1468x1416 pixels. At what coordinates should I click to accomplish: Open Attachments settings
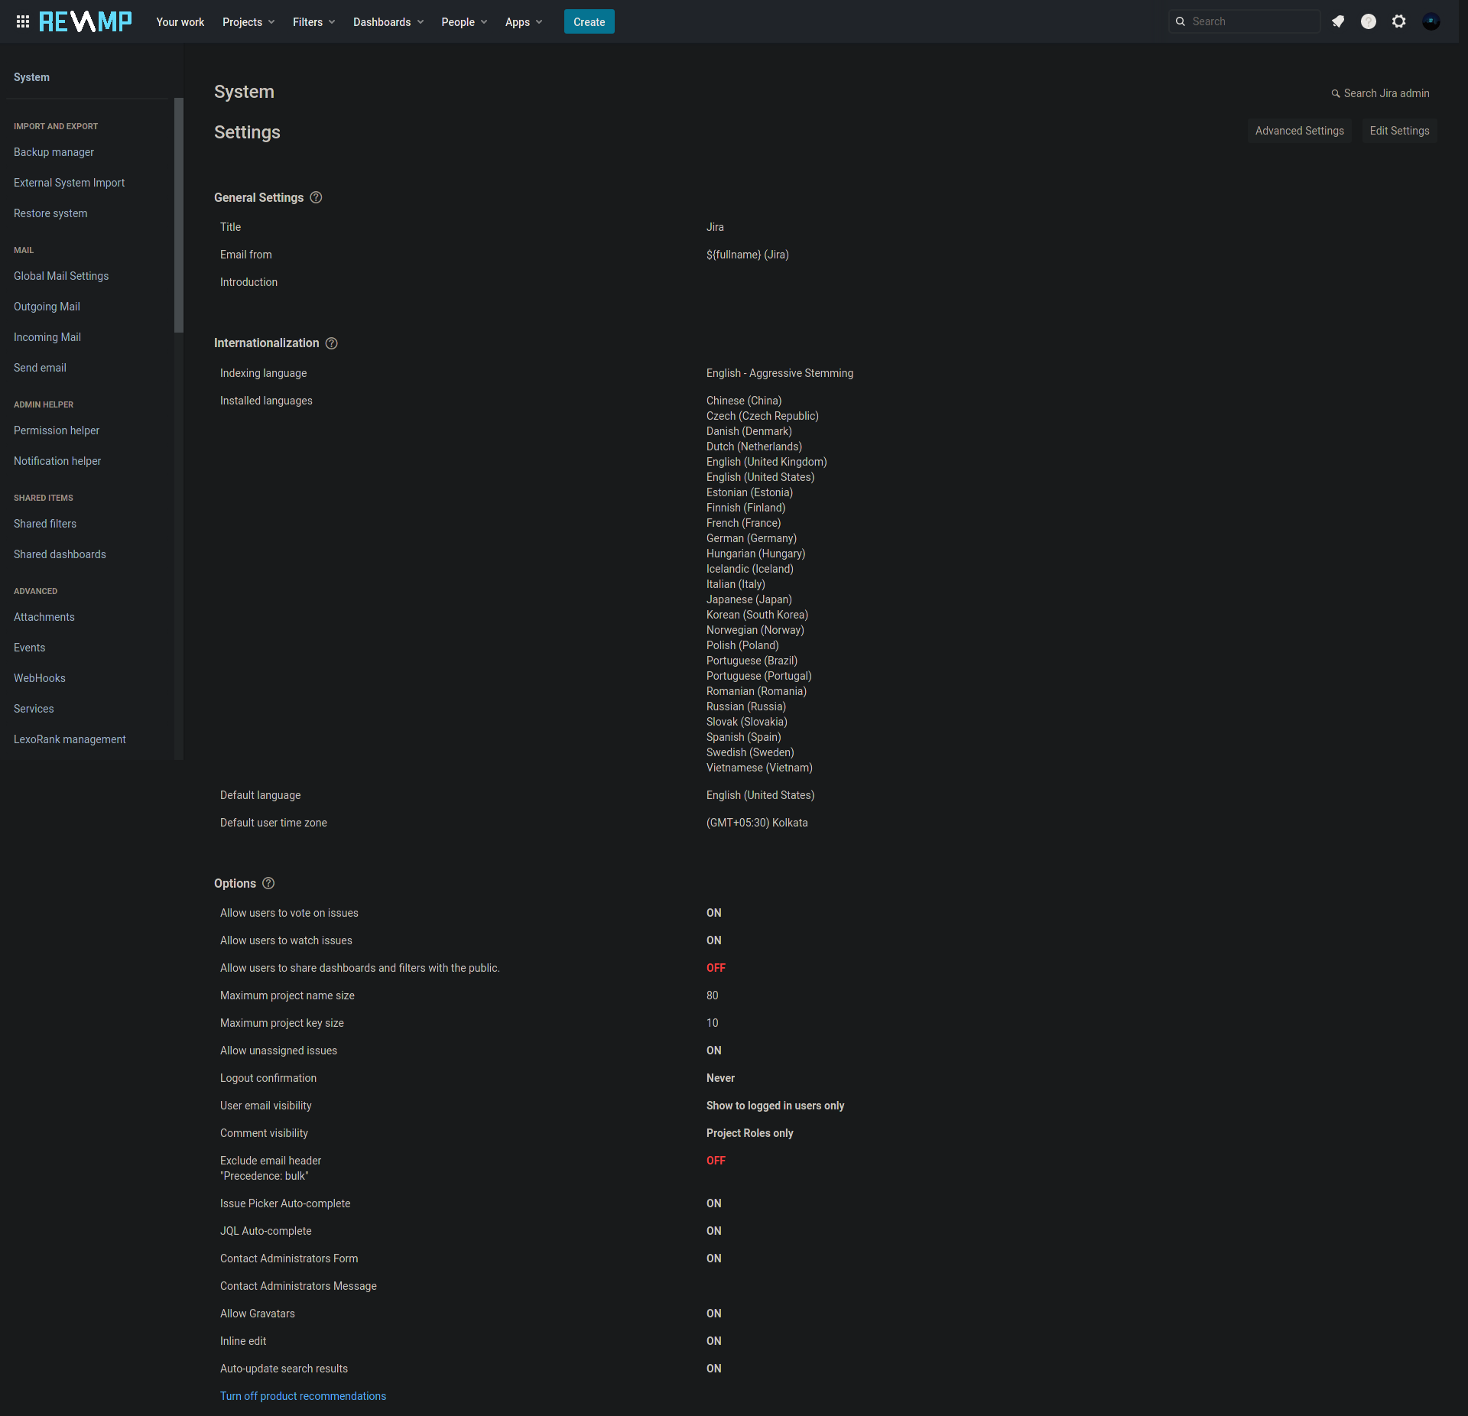pyautogui.click(x=44, y=617)
